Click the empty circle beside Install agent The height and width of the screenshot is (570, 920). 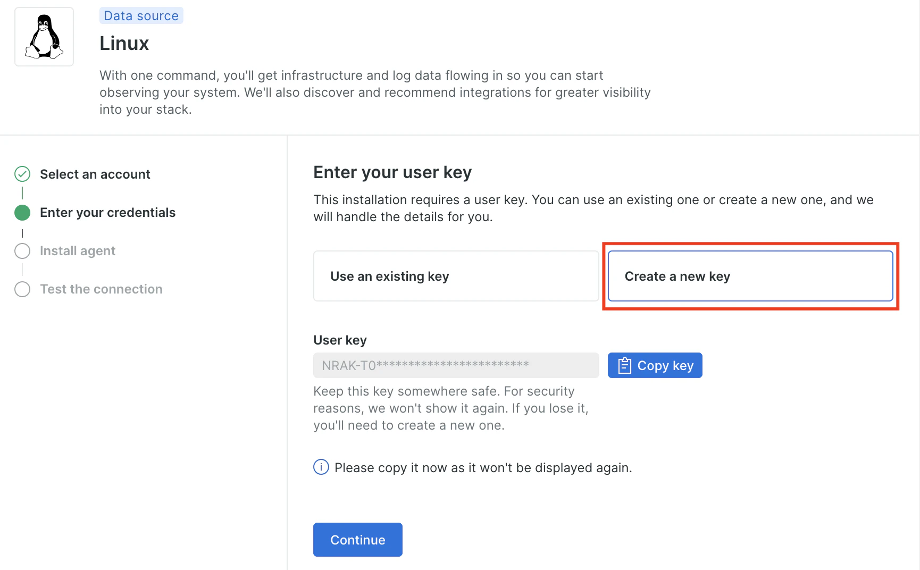[22, 251]
